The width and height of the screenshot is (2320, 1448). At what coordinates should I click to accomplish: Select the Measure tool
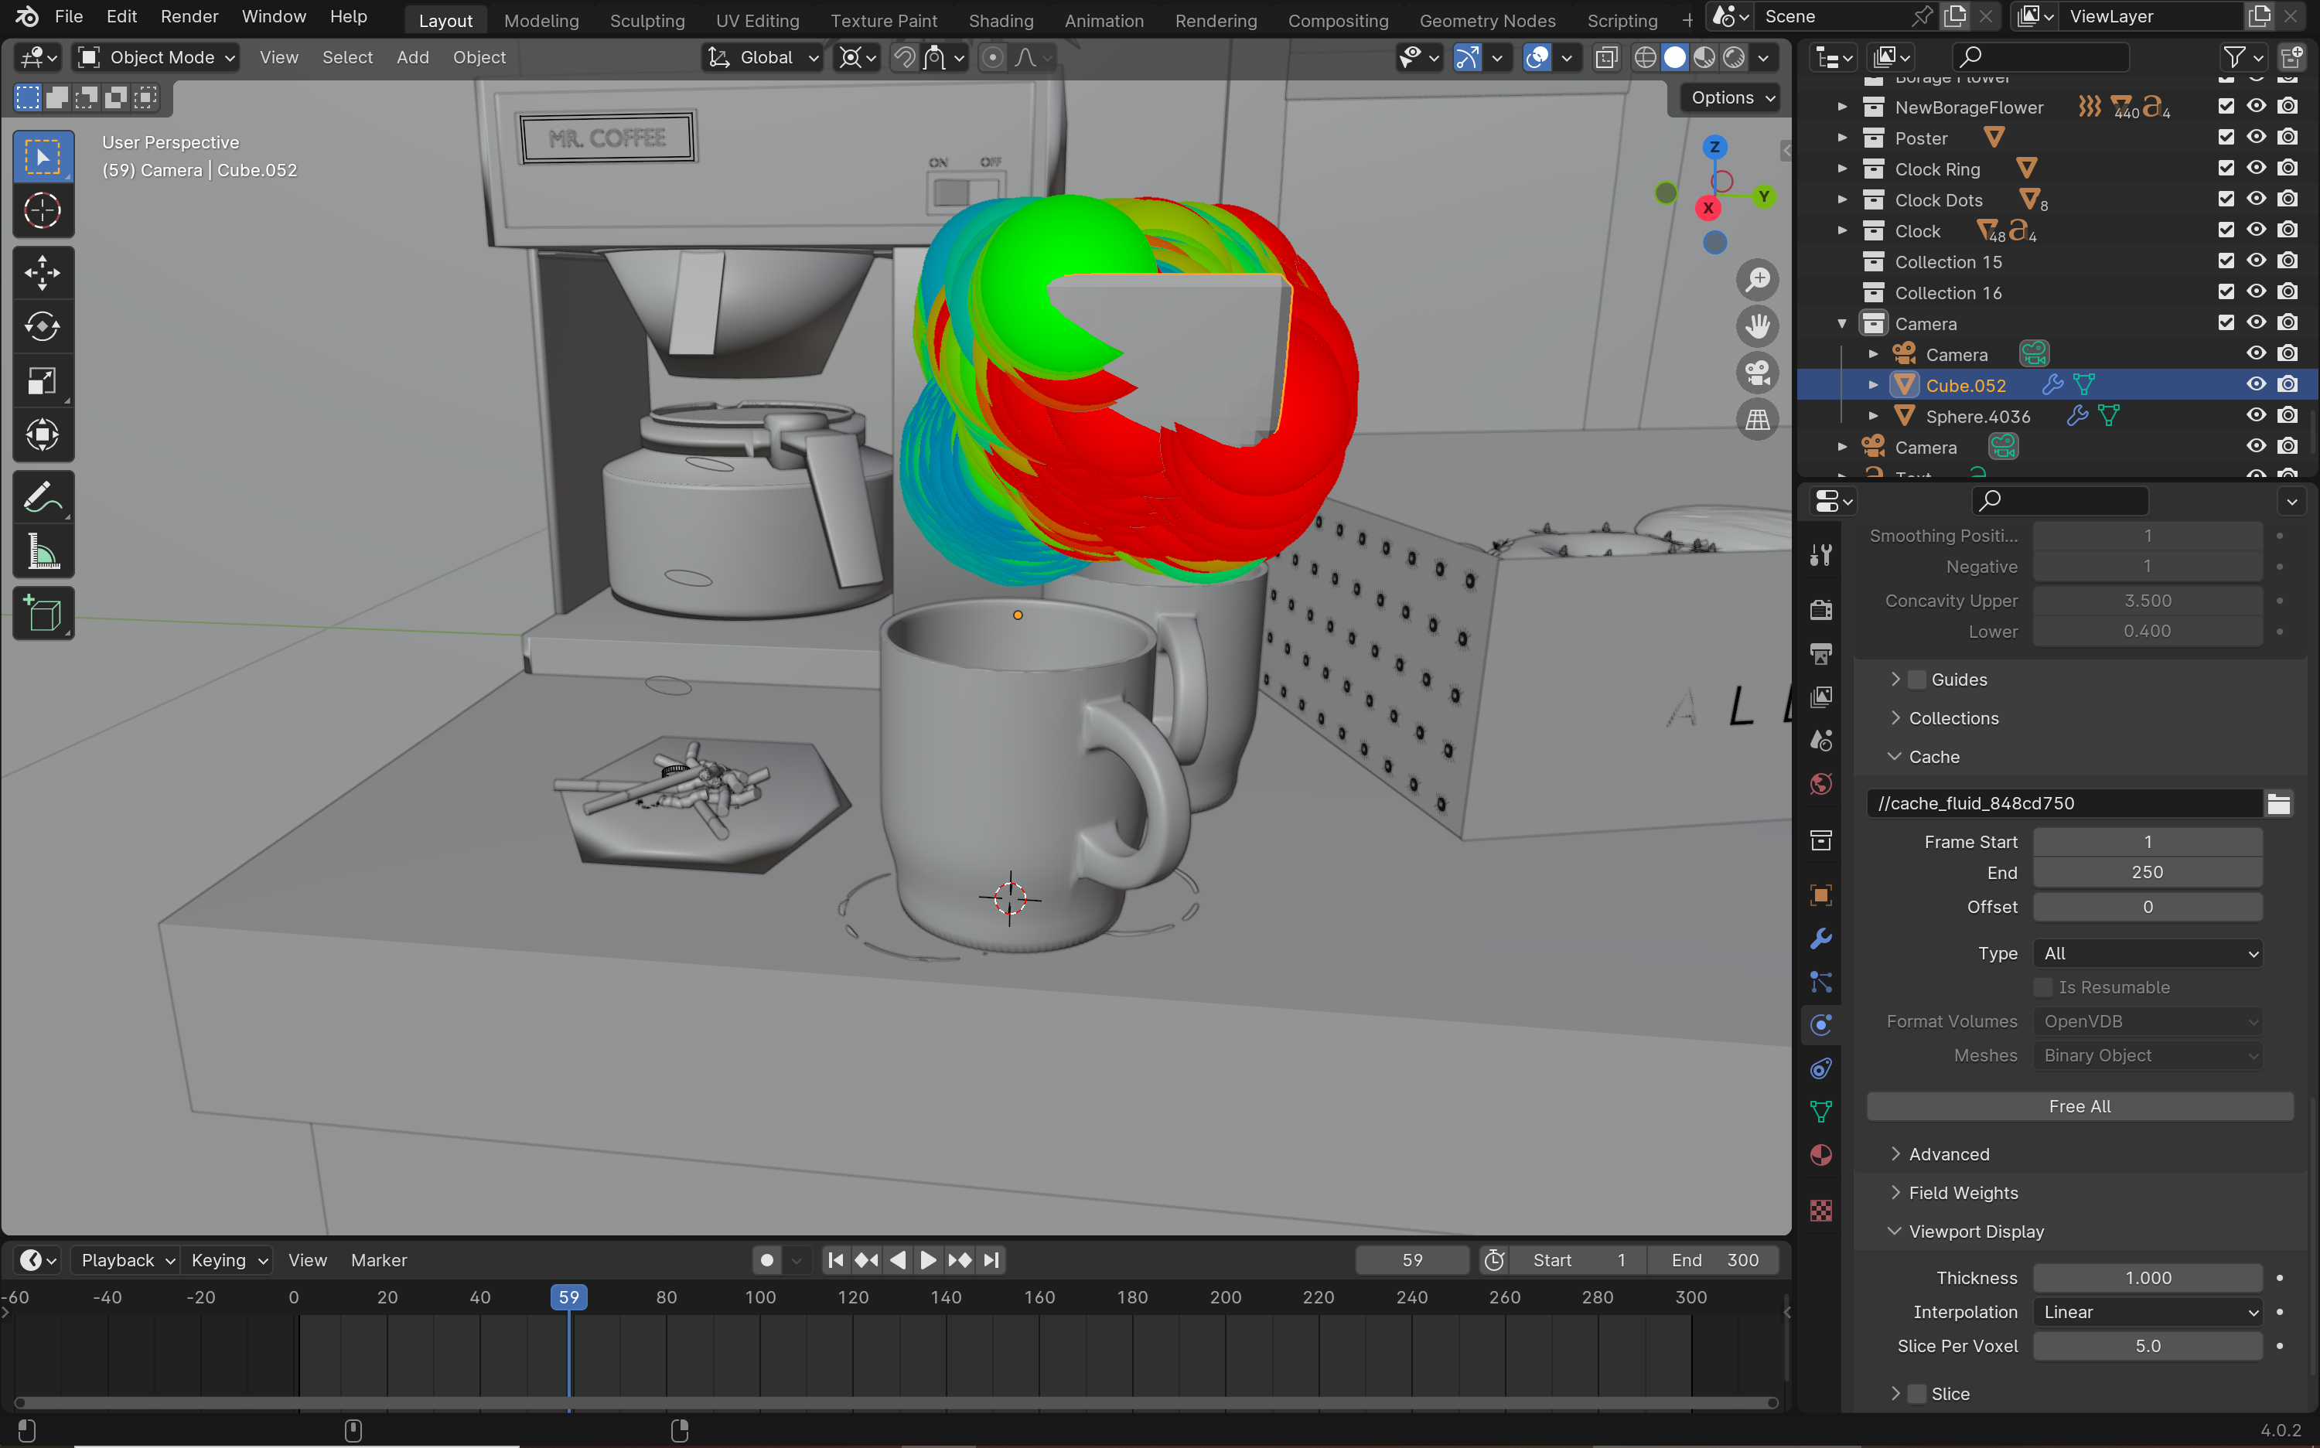point(43,552)
